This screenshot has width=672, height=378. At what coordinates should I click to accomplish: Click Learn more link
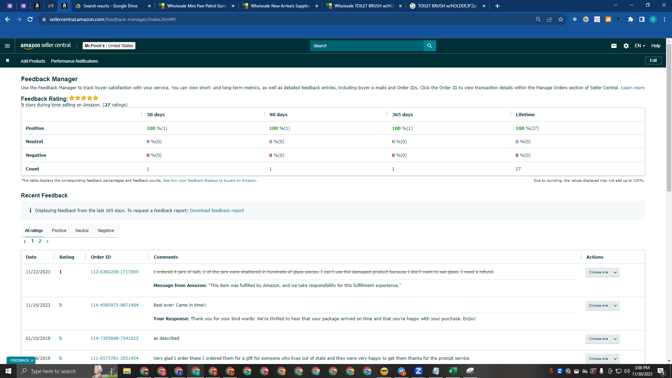(x=632, y=88)
